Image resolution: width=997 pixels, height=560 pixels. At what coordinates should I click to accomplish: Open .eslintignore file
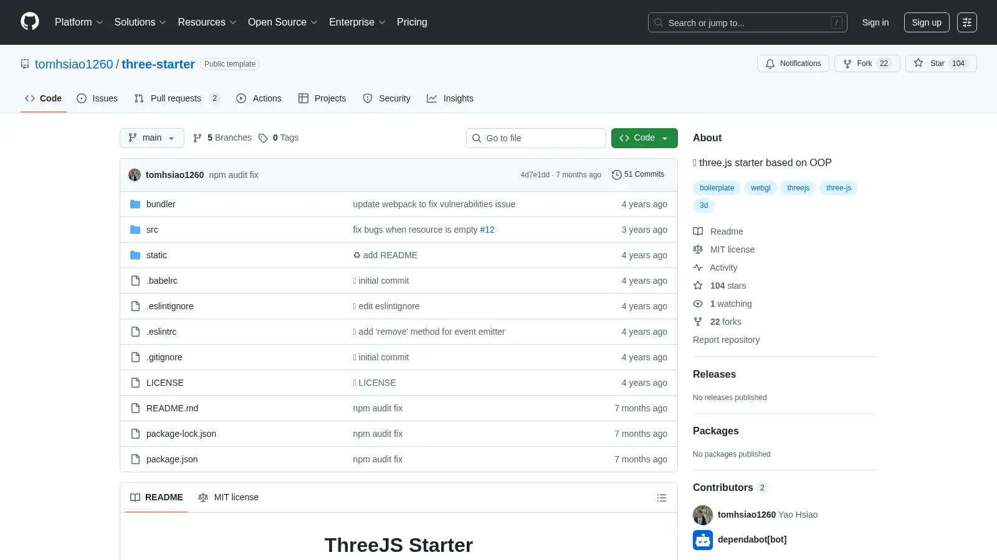pyautogui.click(x=170, y=306)
